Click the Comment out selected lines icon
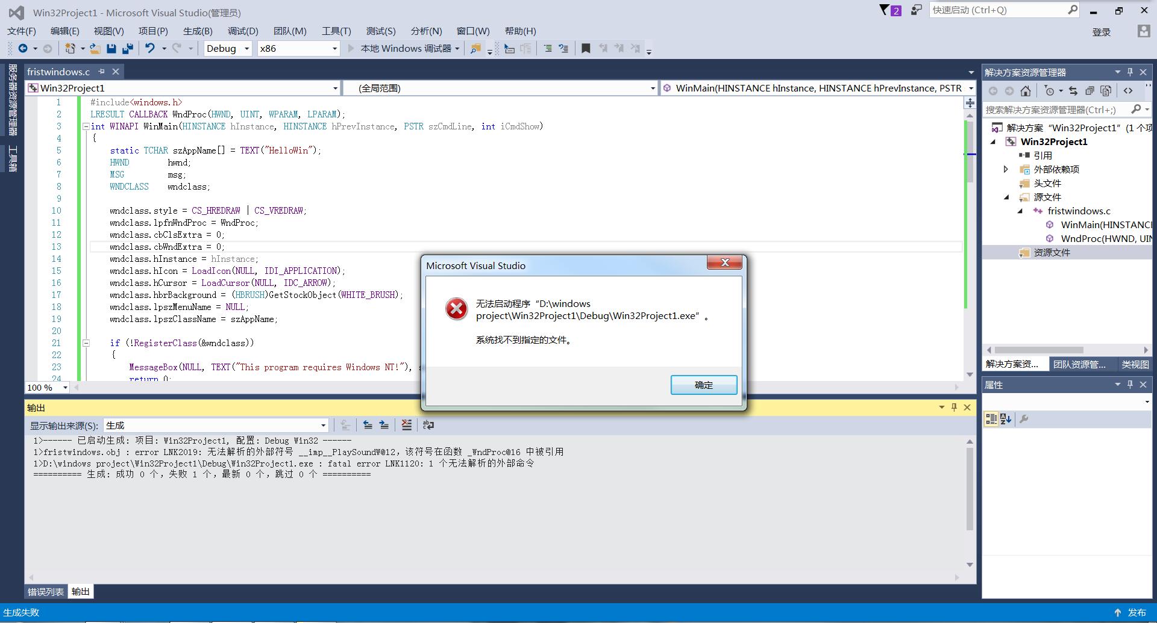 tap(548, 49)
